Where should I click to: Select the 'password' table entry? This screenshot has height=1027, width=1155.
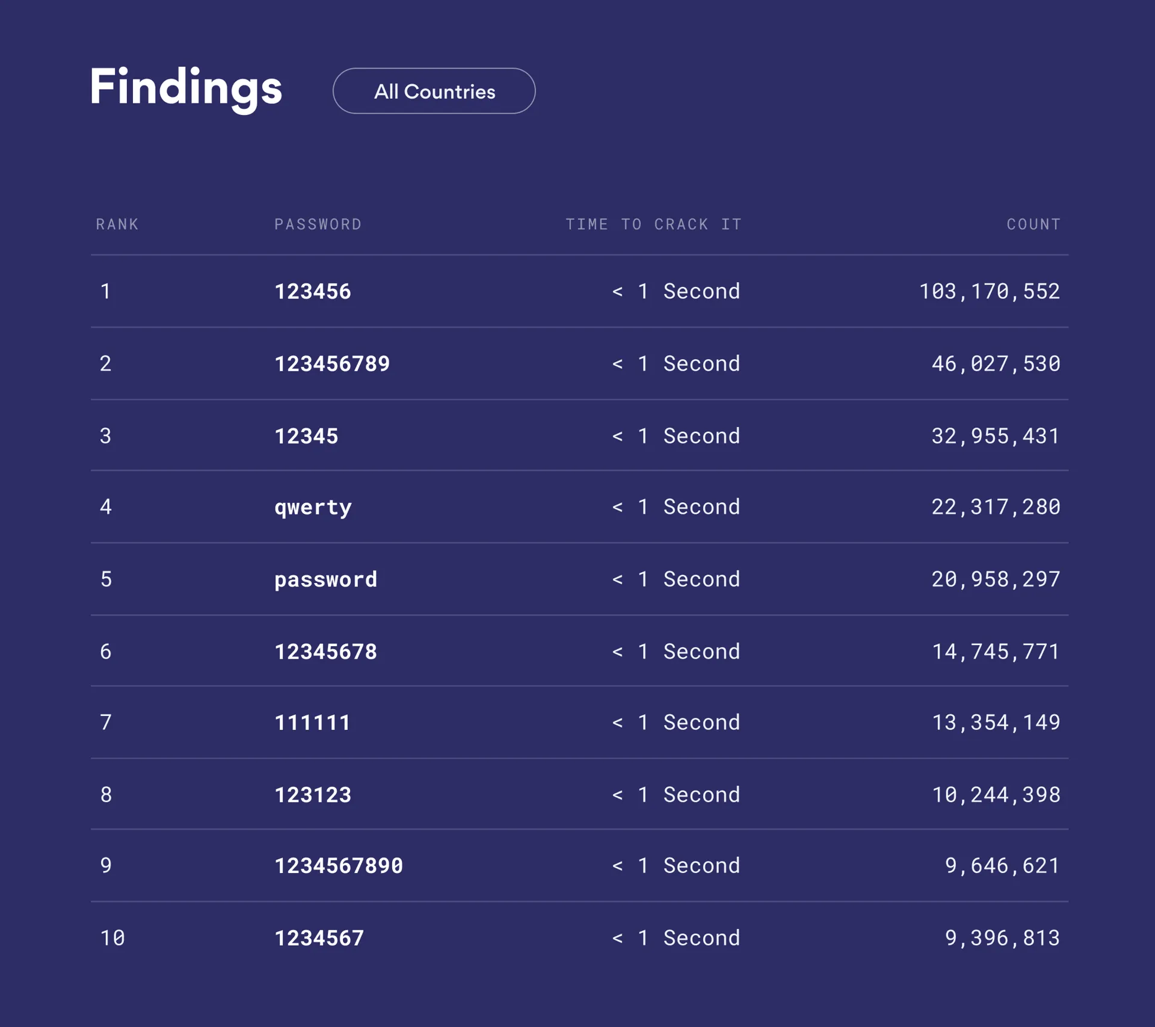(325, 579)
